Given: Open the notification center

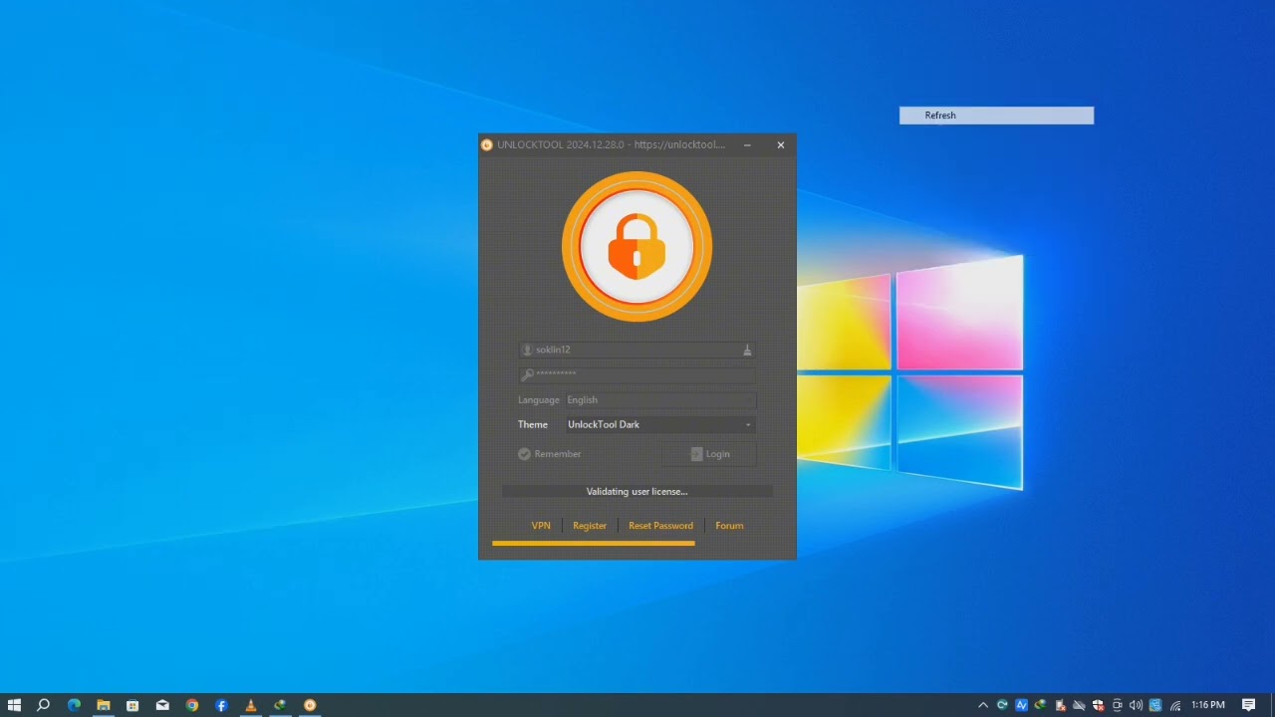Looking at the screenshot, I should click(x=1248, y=705).
